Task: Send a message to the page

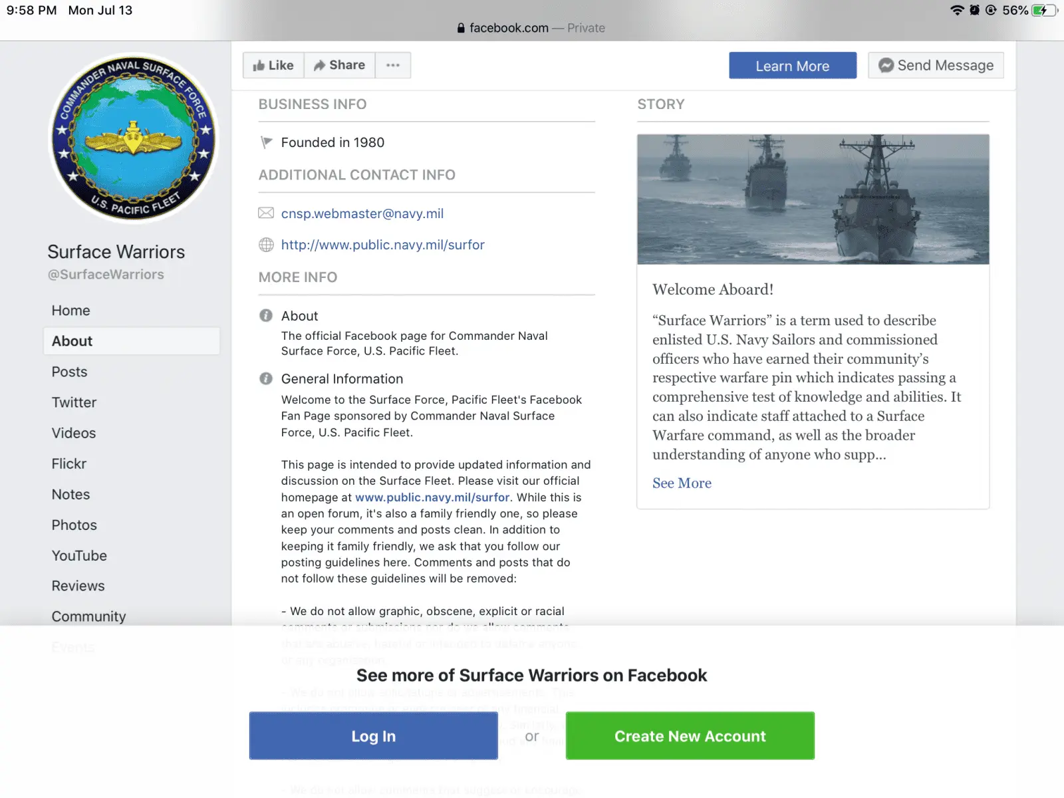Action: 936,65
